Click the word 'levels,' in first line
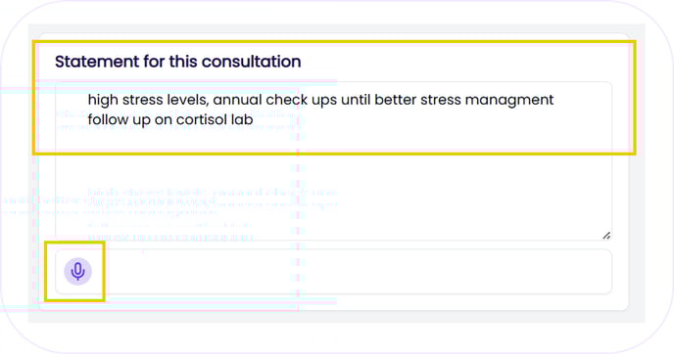The image size is (674, 354). (x=186, y=100)
